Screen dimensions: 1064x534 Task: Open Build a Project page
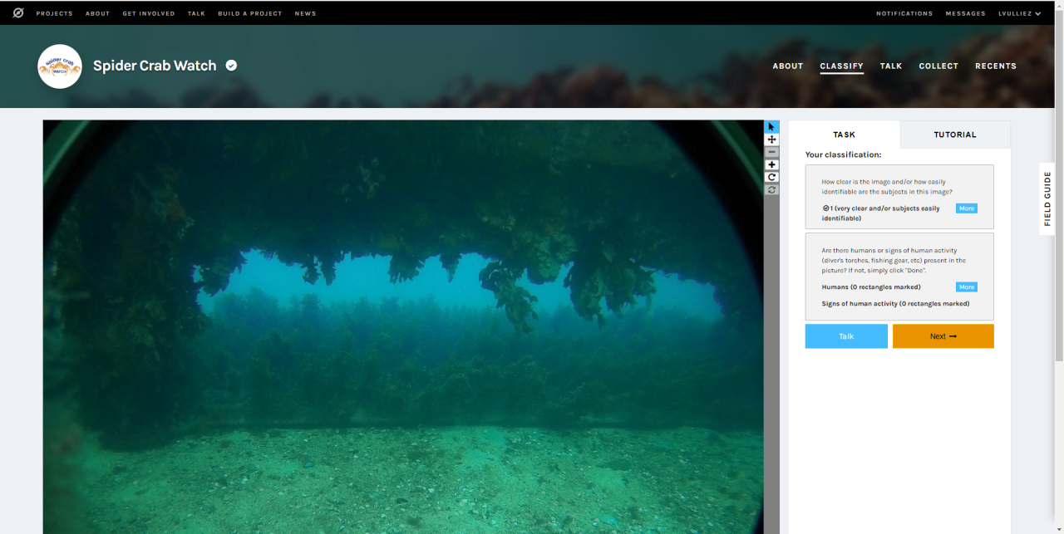tap(250, 13)
